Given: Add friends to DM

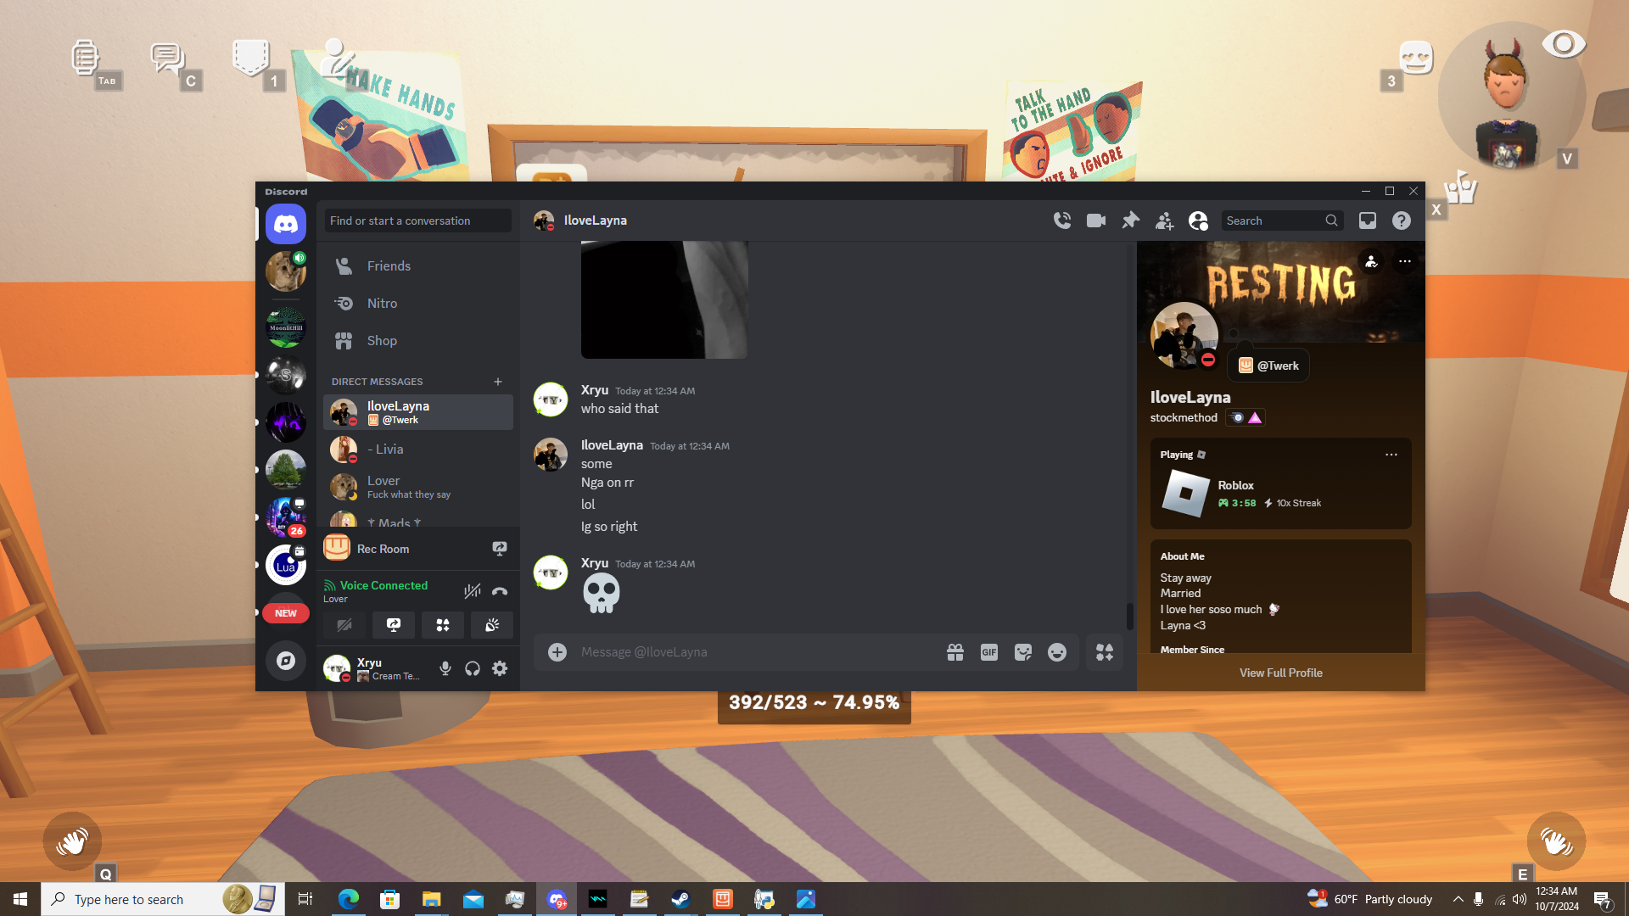Looking at the screenshot, I should click(x=1164, y=221).
